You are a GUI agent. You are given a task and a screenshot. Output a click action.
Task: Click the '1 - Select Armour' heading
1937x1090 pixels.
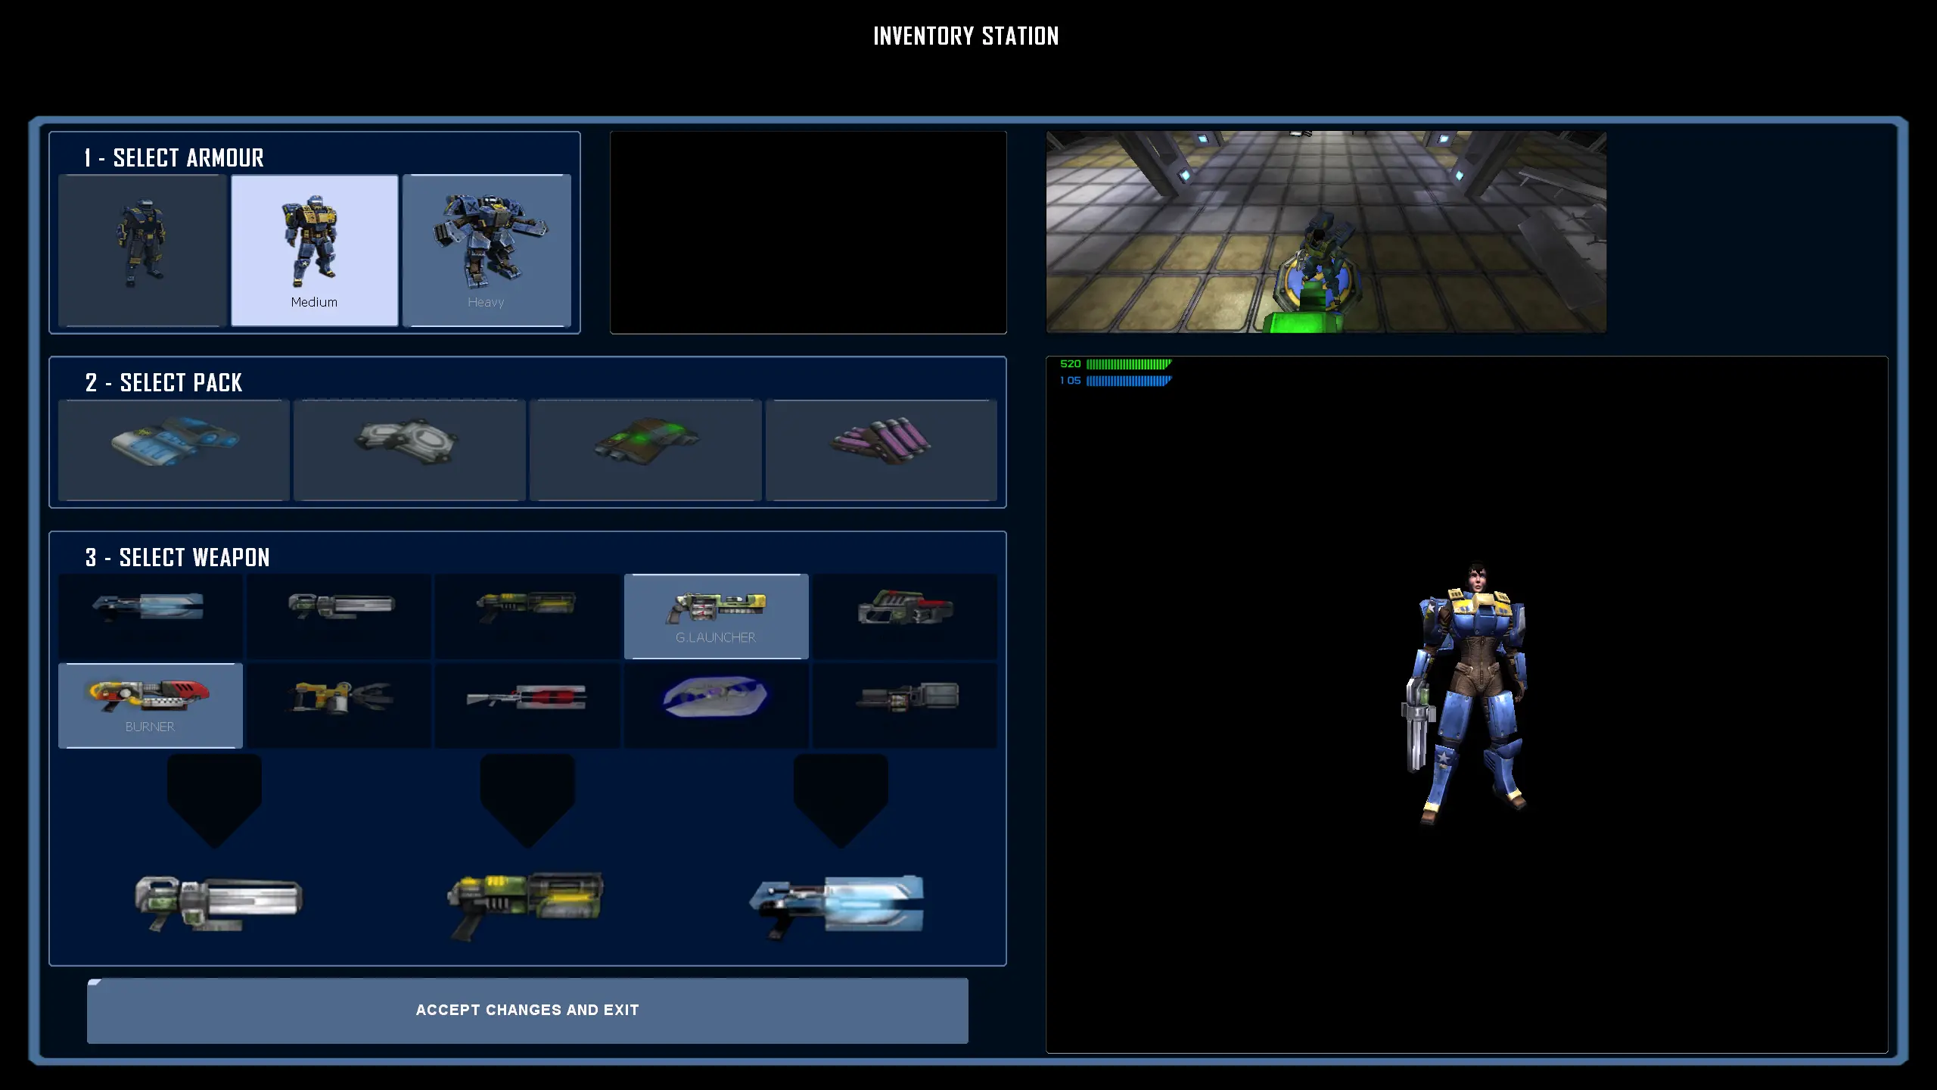pos(174,158)
